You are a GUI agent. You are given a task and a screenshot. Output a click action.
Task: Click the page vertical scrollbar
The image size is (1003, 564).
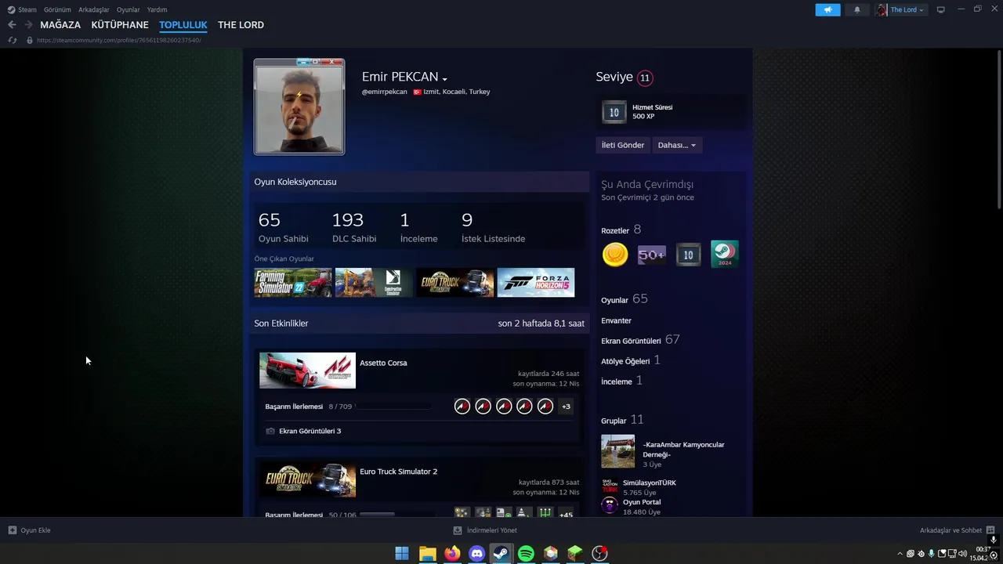[x=998, y=129]
